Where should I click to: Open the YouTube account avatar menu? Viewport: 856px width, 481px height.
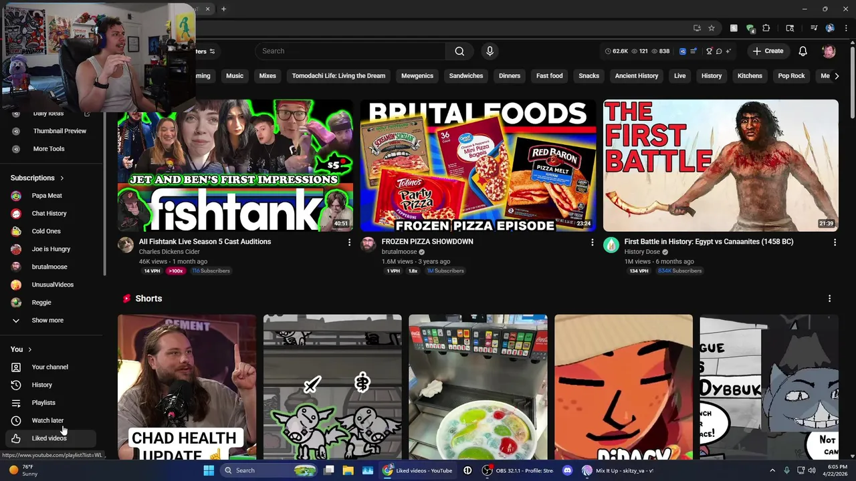829,51
